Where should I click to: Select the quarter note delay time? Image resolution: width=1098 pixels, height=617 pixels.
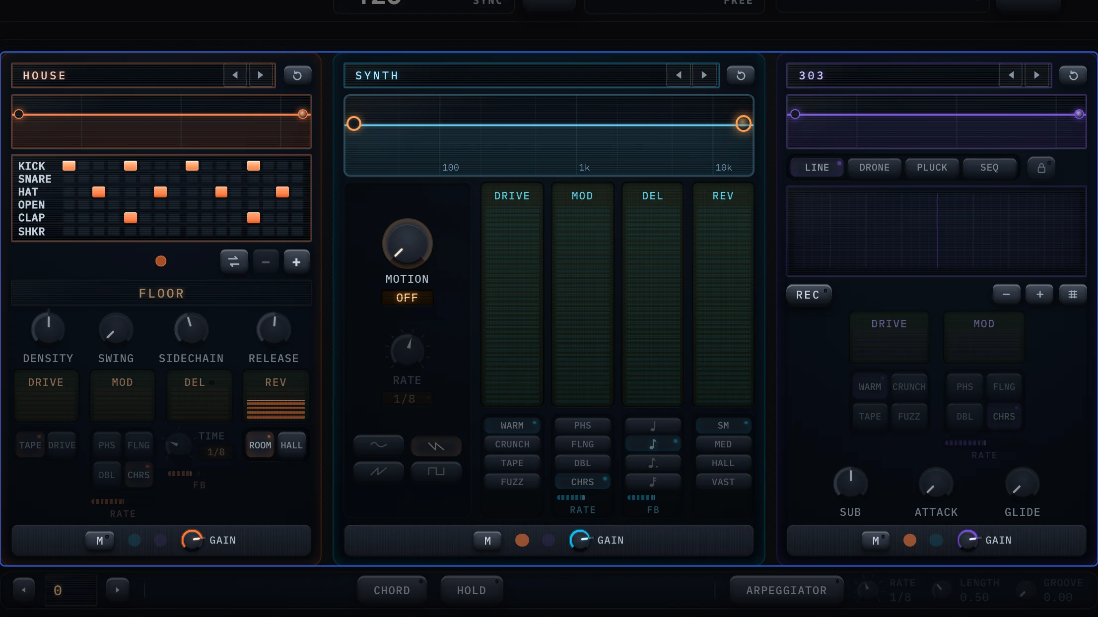pos(653,426)
